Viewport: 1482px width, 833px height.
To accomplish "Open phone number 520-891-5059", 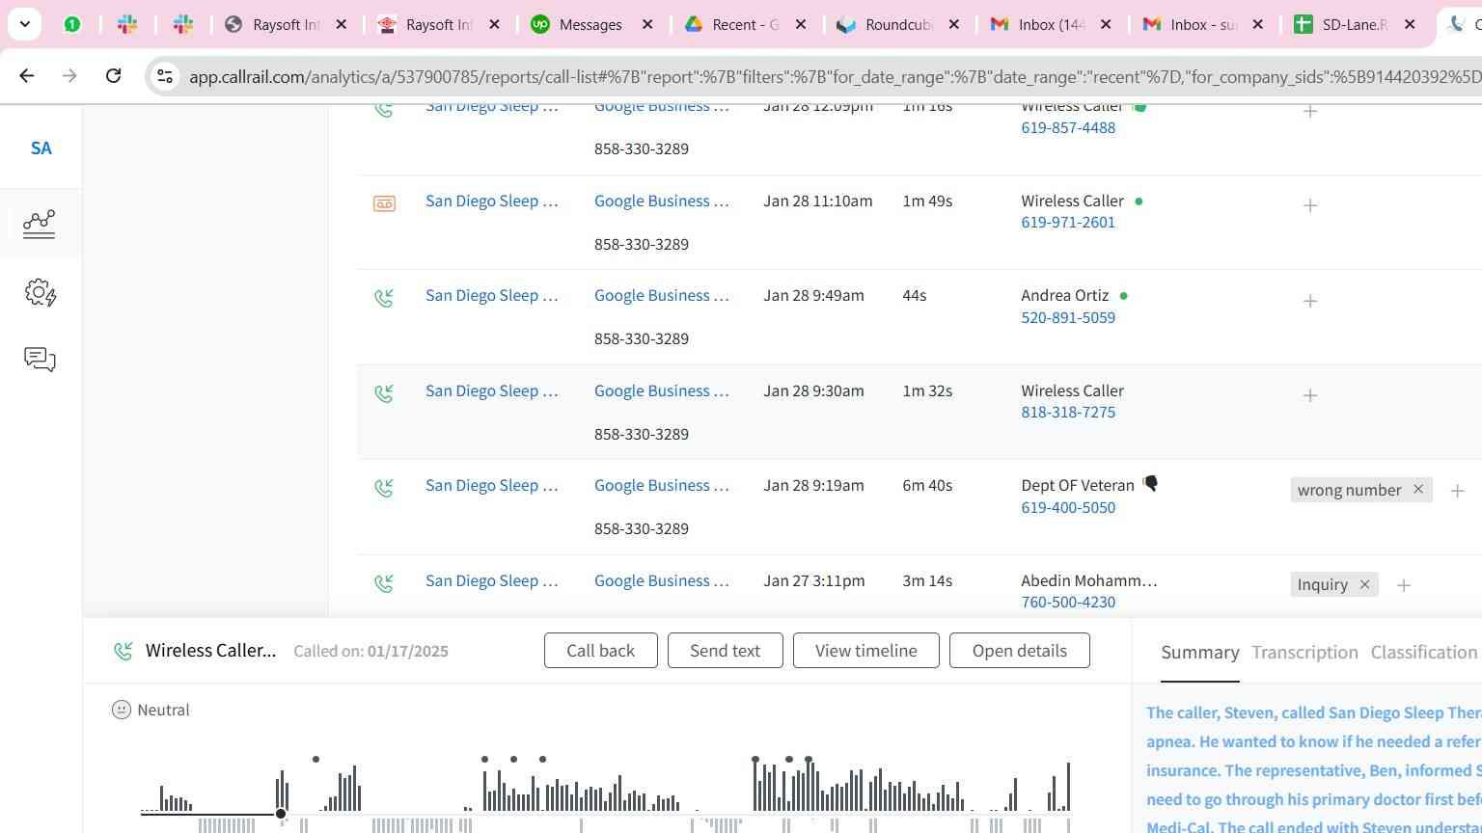I will 1068,318.
